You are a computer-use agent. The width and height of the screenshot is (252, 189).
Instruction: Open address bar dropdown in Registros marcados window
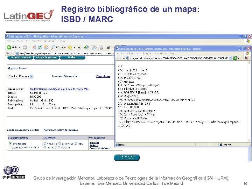point(230,58)
